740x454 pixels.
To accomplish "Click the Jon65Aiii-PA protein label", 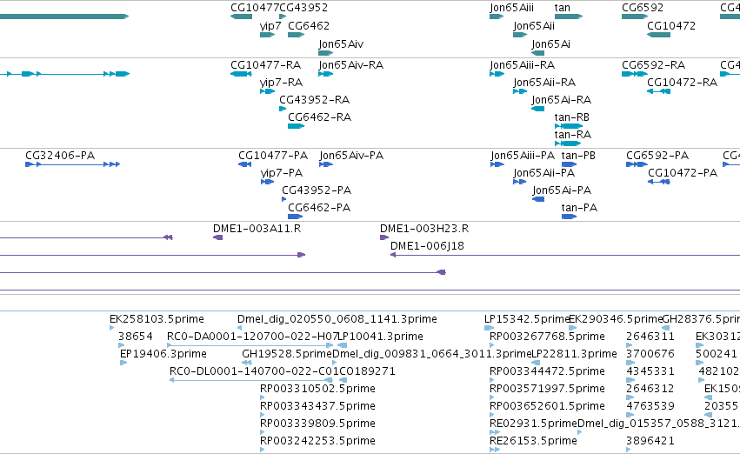I will pos(523,156).
